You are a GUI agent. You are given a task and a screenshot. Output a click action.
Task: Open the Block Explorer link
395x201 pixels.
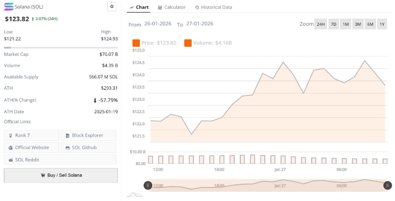[89, 136]
